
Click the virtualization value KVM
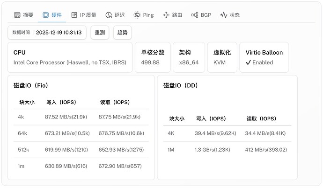(x=220, y=63)
